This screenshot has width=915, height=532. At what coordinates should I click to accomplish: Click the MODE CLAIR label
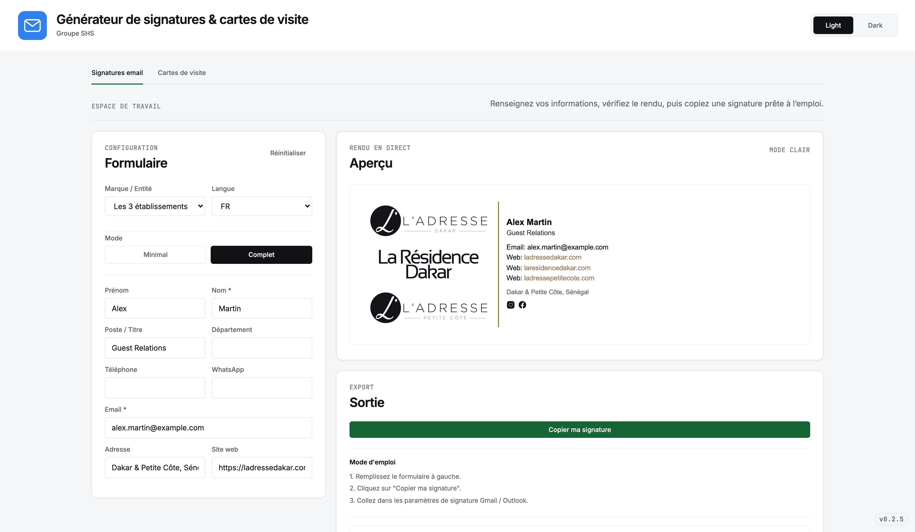click(x=789, y=149)
